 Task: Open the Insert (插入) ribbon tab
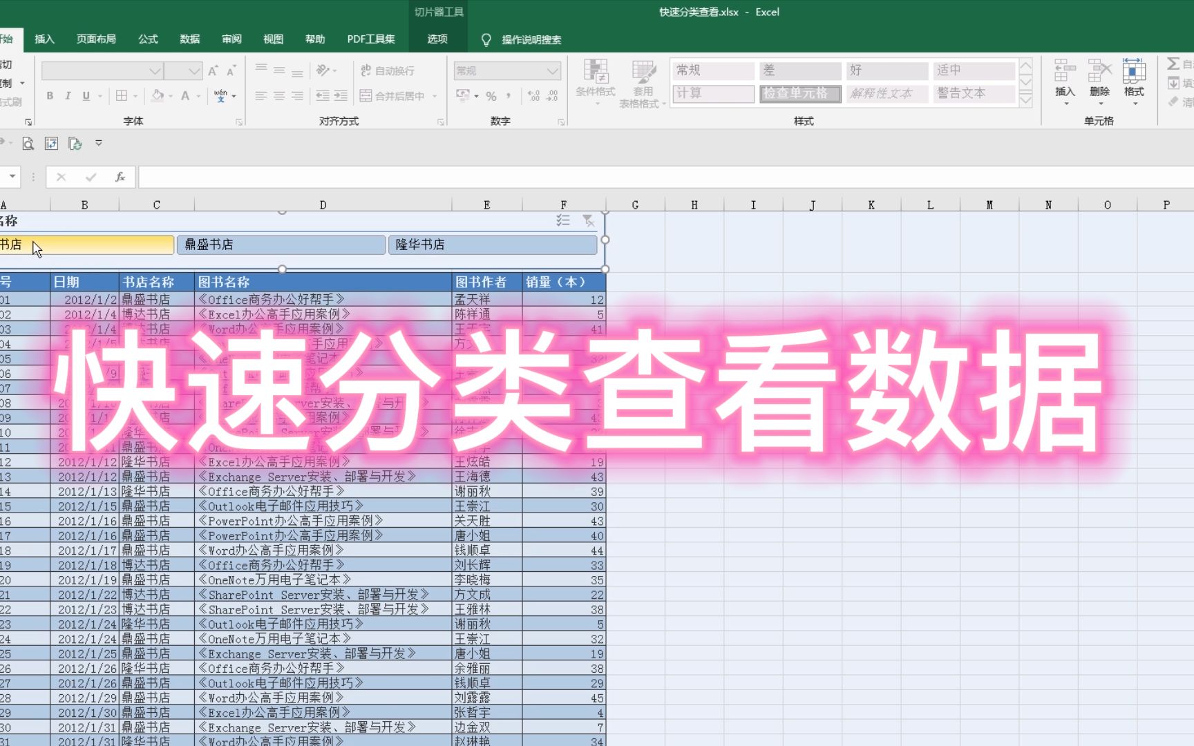pos(44,39)
